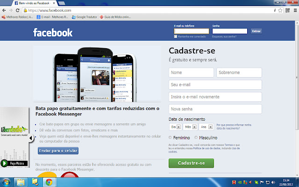Click the NVIDIA tray icon
The width and height of the screenshot is (299, 187).
pyautogui.click(x=240, y=182)
